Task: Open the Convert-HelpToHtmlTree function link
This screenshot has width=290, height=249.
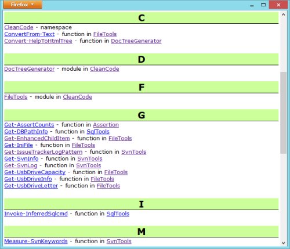Action: [38, 41]
